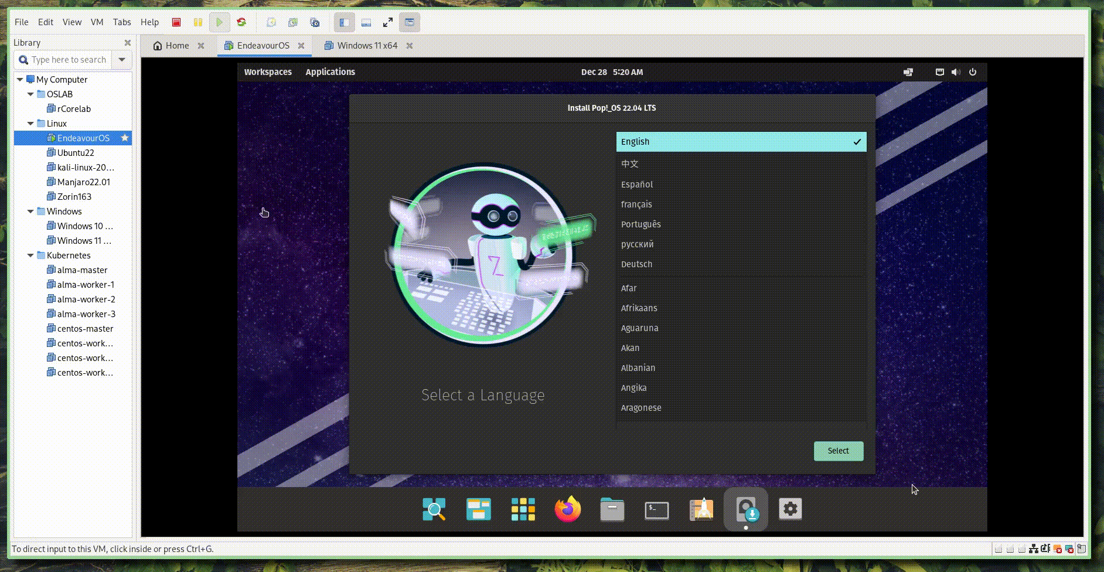Choose français in the language list
The image size is (1104, 572).
pos(741,205)
